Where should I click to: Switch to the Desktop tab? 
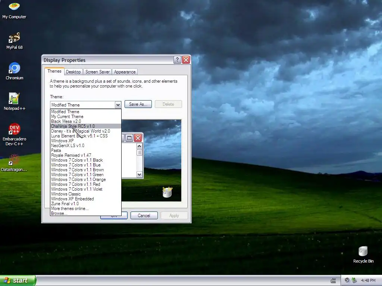73,72
